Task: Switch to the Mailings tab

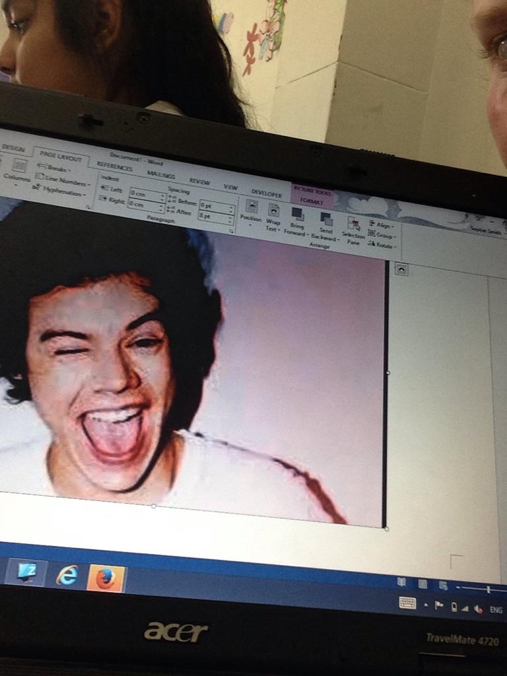Action: 161,175
